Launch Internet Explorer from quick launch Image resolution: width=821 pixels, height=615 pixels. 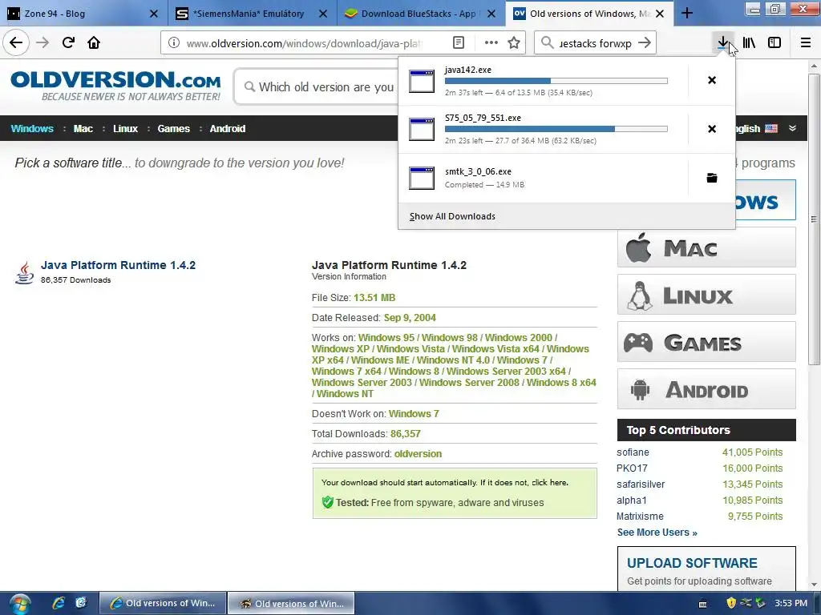58,603
